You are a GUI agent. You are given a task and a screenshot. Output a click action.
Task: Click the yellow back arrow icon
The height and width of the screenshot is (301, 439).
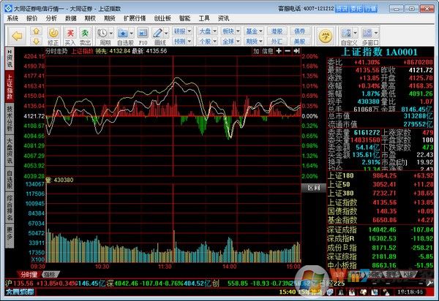[x=15, y=34]
